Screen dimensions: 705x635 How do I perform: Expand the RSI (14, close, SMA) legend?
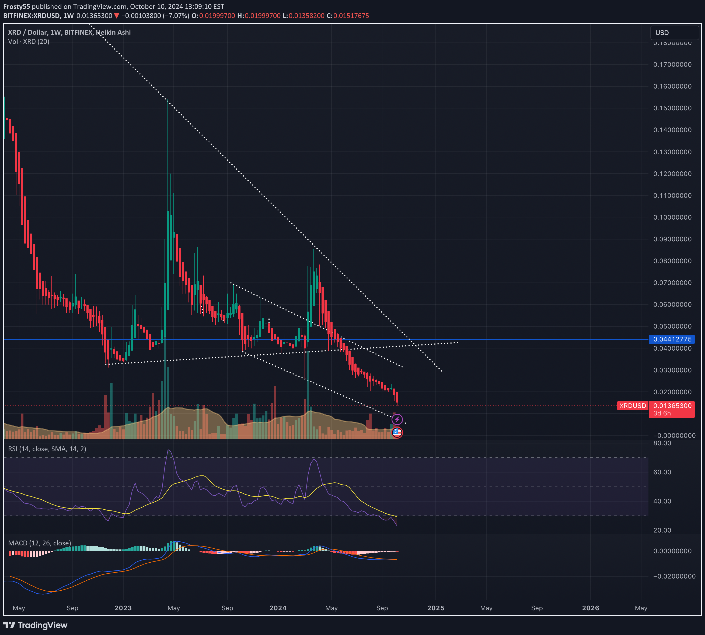point(47,449)
